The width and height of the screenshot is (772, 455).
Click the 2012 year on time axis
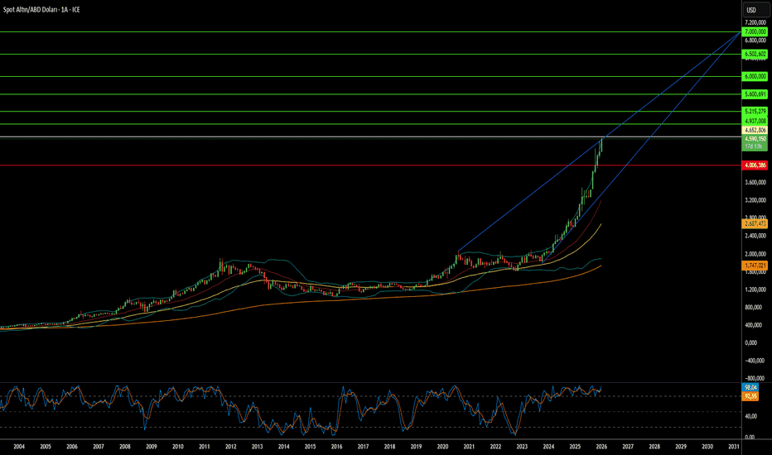point(230,447)
